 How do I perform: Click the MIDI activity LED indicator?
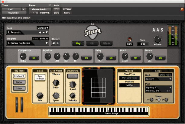pos(130,39)
